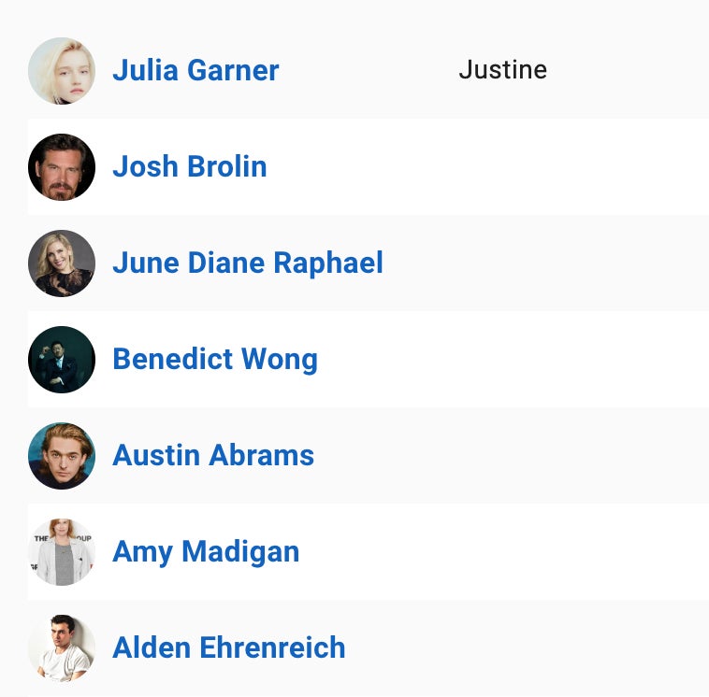The image size is (709, 697).
Task: Open the Alden Ehrenreich name link
Action: coord(229,648)
